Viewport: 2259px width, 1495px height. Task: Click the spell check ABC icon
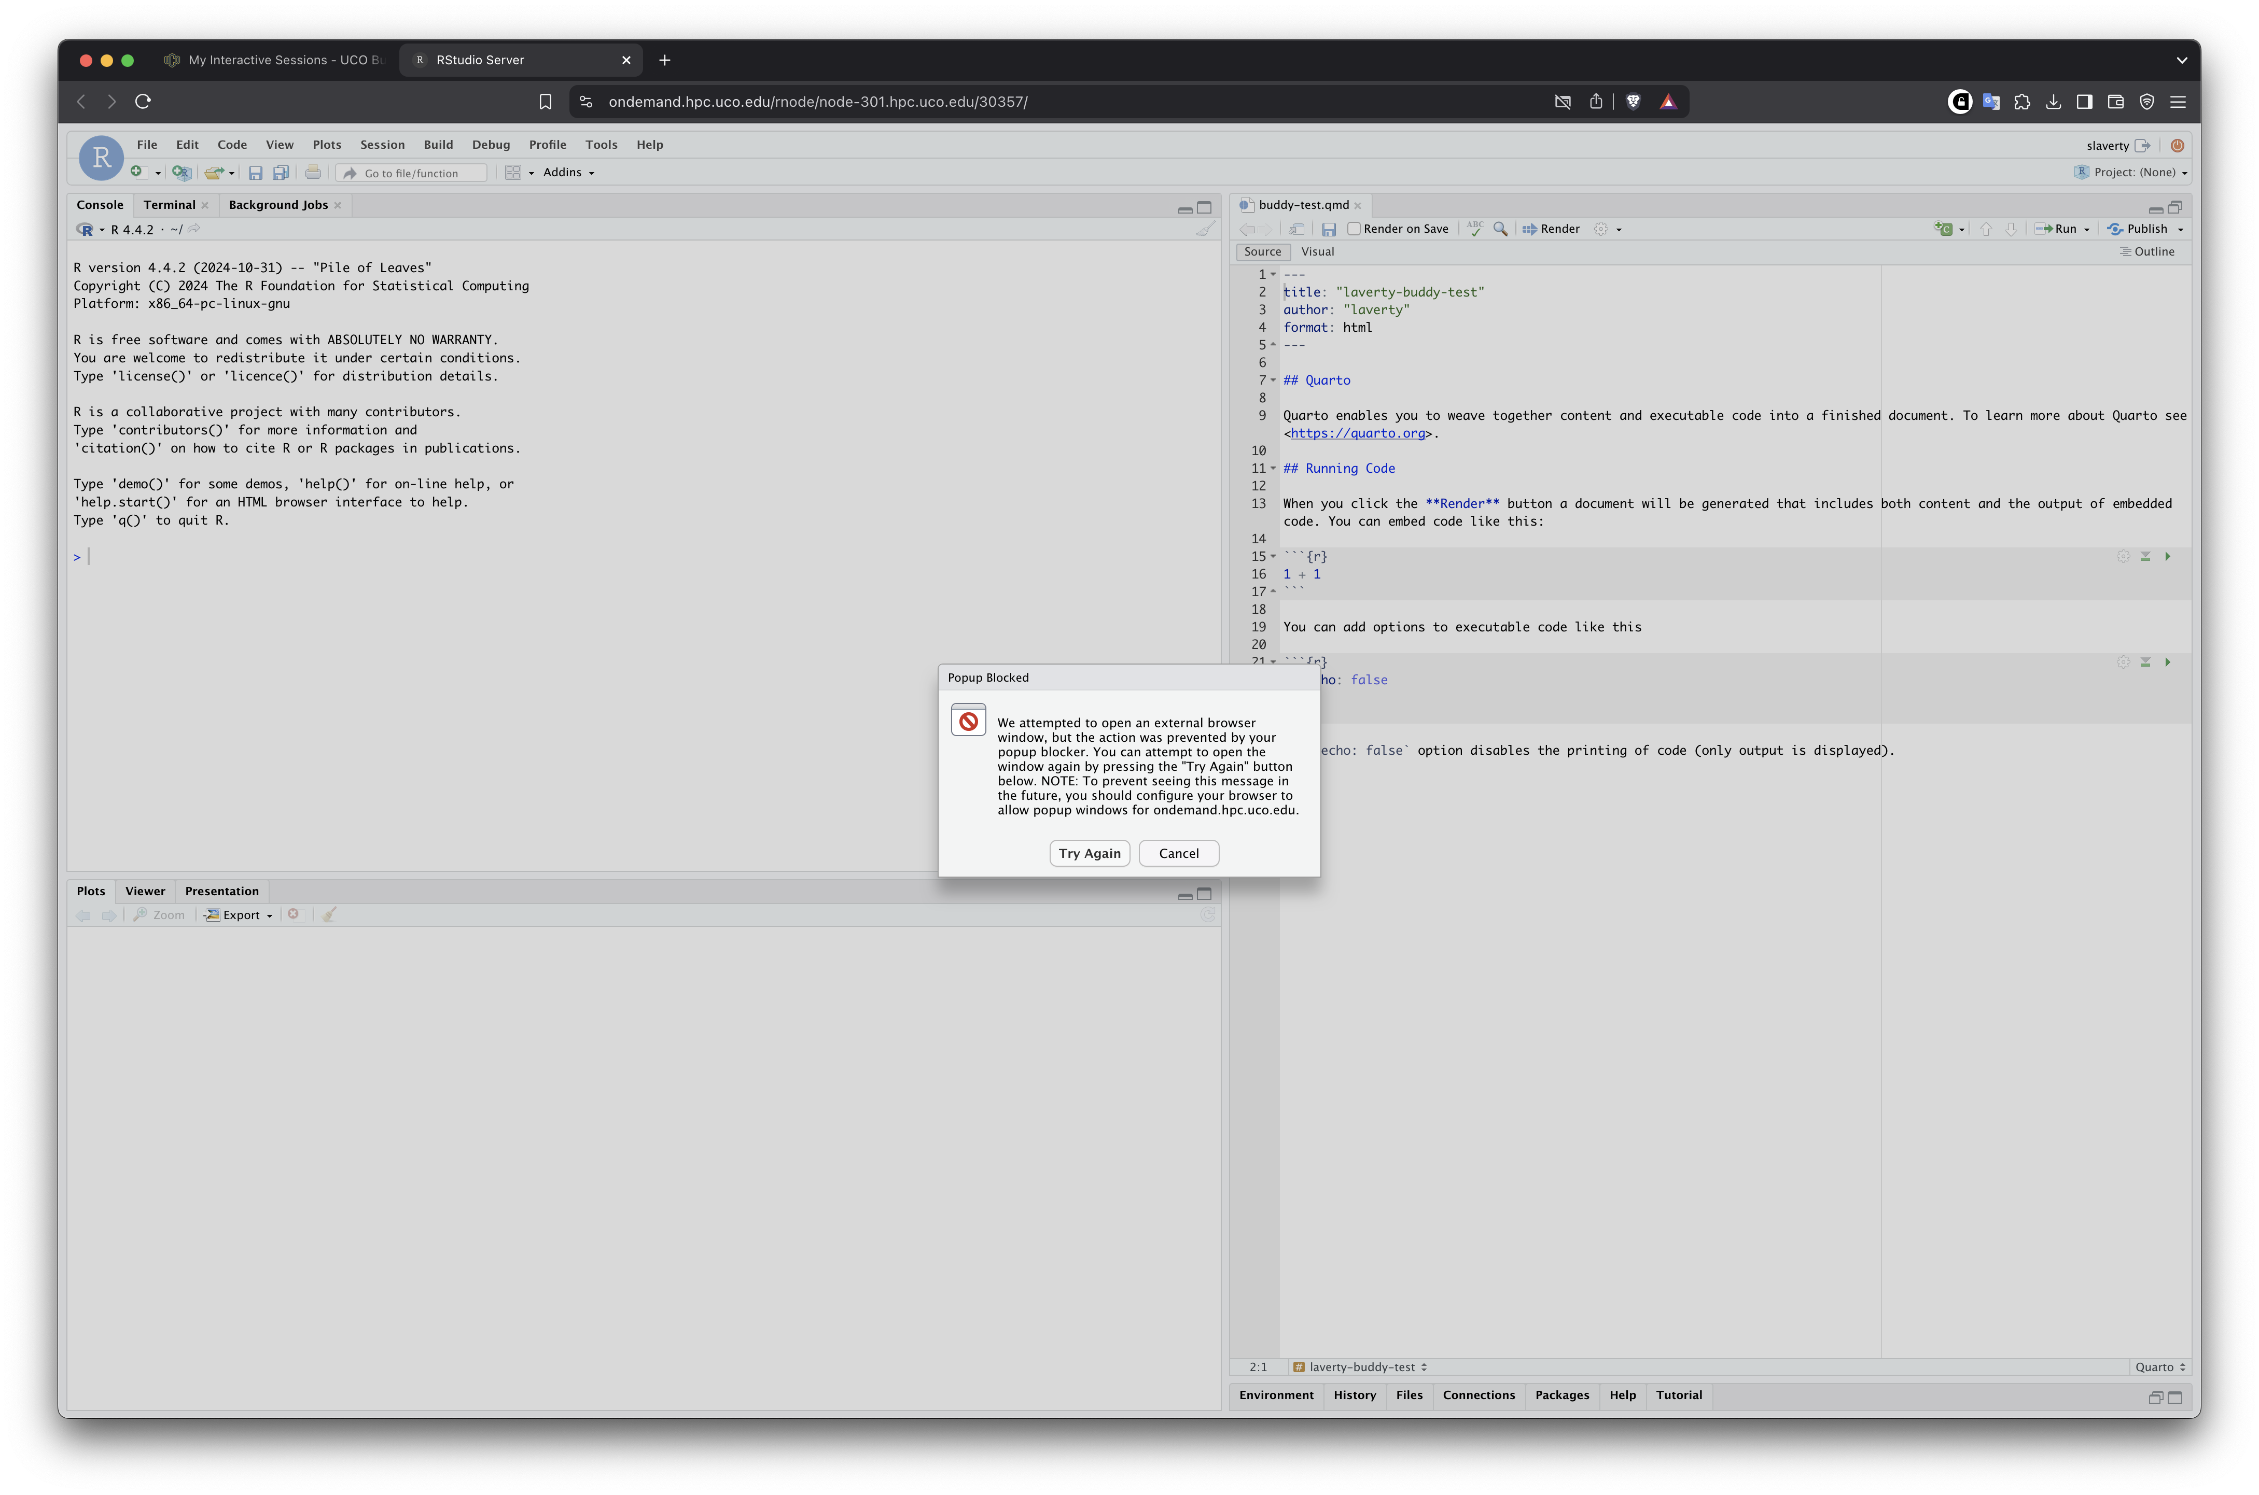click(1475, 229)
